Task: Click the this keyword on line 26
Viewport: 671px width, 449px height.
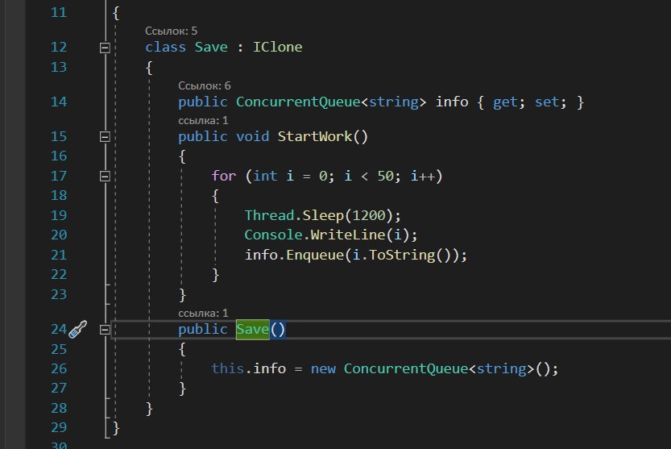Action: point(228,368)
